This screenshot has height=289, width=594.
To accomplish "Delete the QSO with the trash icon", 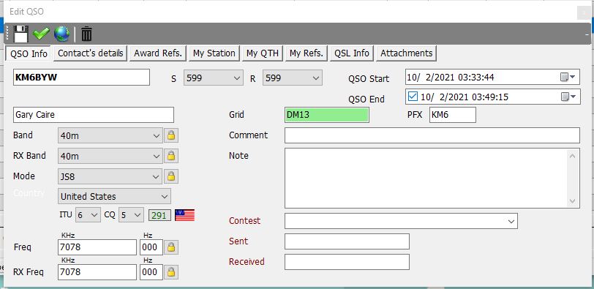I will [x=87, y=34].
